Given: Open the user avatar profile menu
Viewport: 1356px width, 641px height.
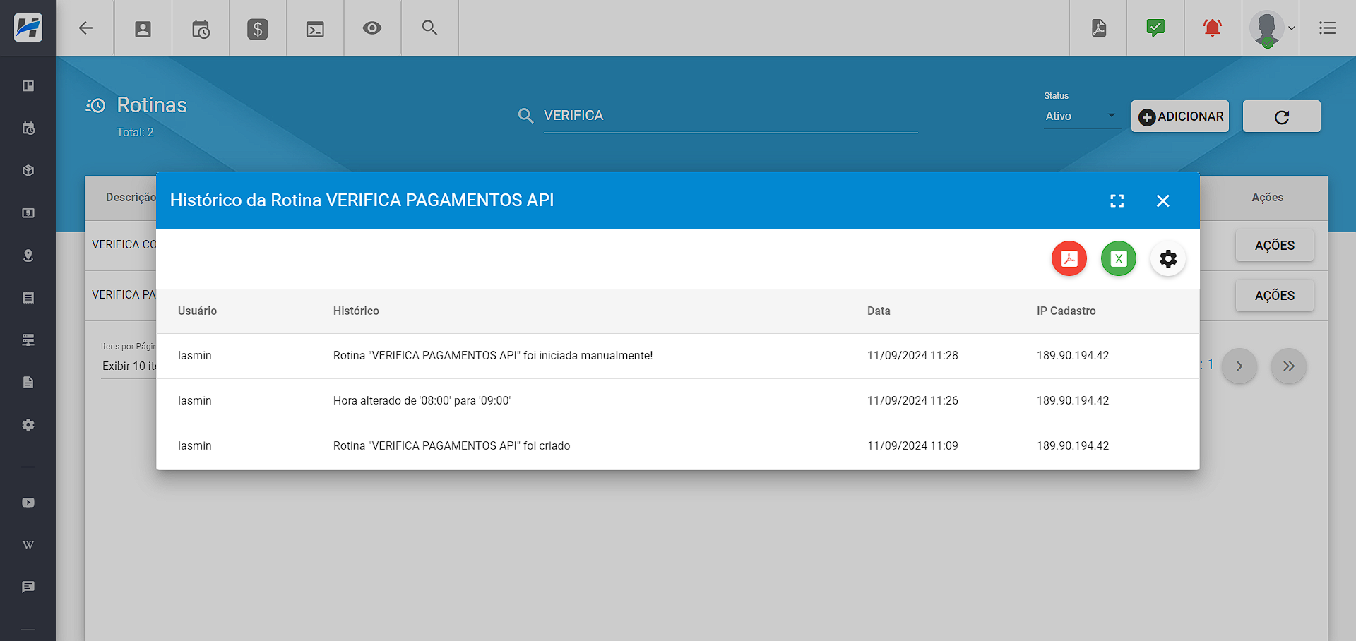Looking at the screenshot, I should pos(1271,29).
